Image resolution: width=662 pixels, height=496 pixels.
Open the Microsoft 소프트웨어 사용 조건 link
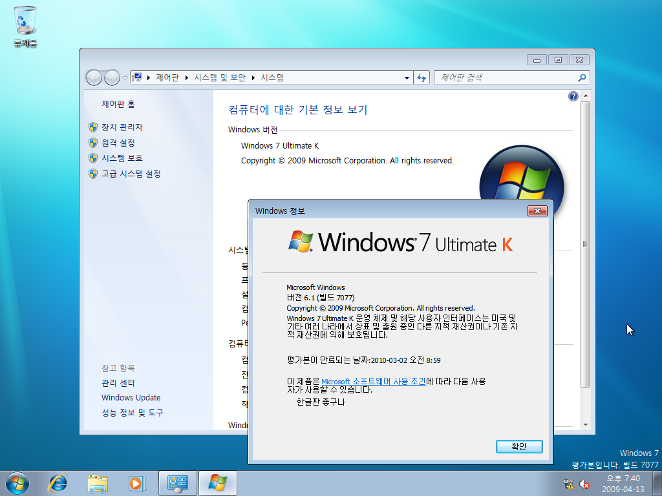tap(373, 381)
